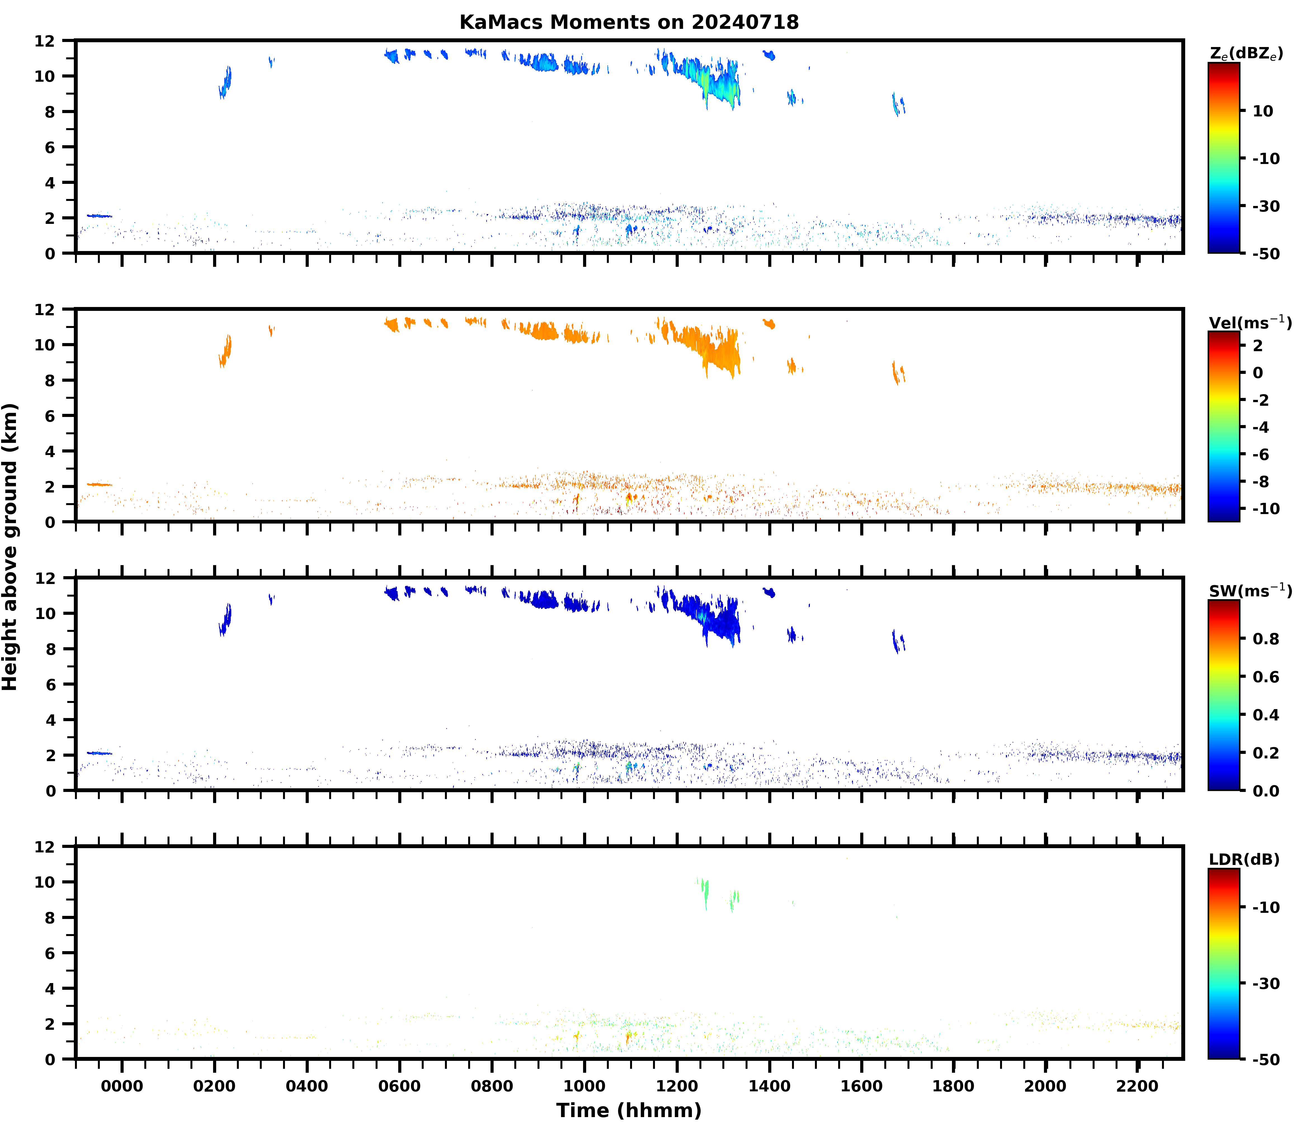Click the 0600 time tick label
Viewport: 1306px width, 1135px height.
399,1086
